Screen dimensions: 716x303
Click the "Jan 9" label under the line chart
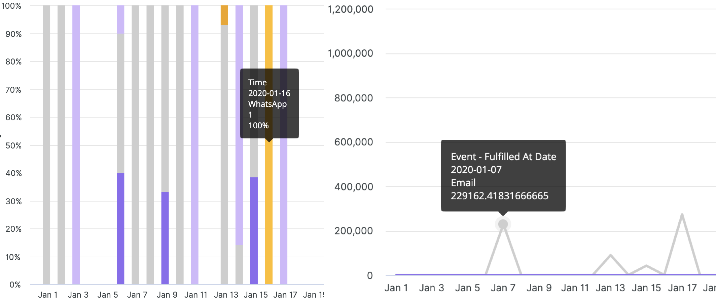[x=539, y=288]
